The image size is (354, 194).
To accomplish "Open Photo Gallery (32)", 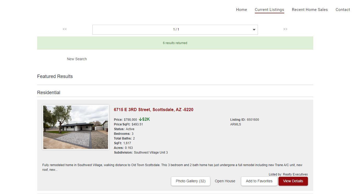I will [x=191, y=181].
